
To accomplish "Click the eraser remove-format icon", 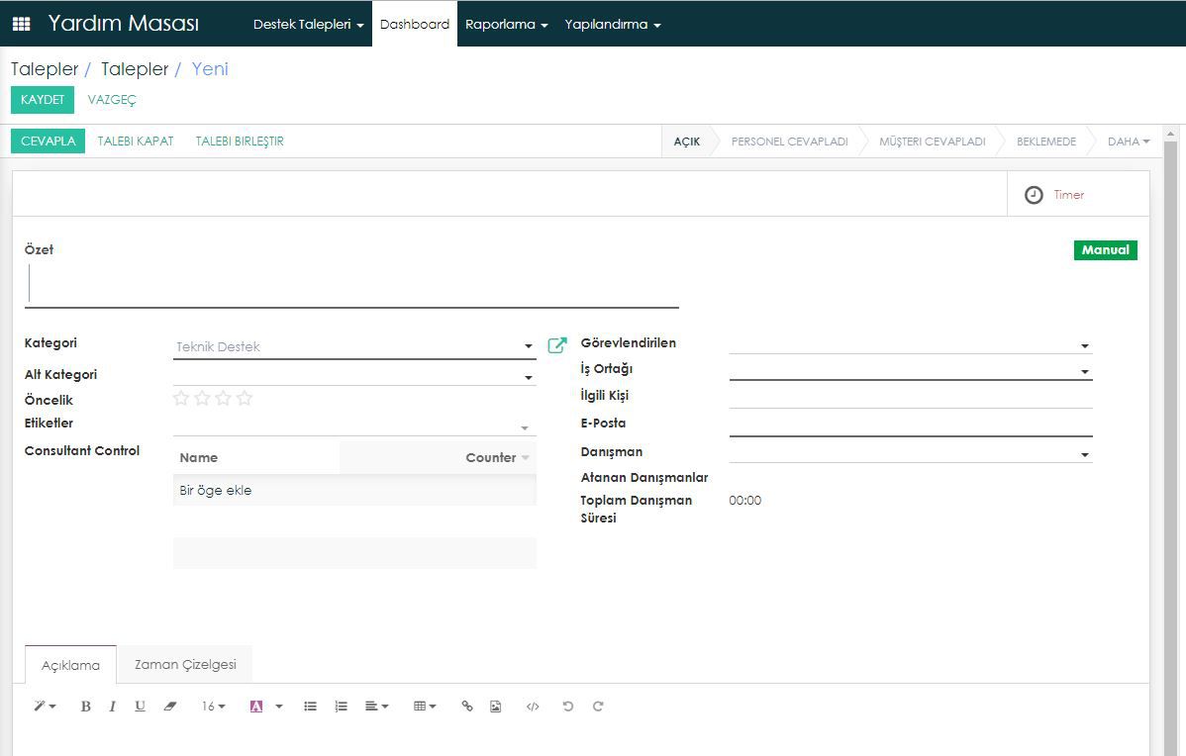I will click(x=170, y=707).
